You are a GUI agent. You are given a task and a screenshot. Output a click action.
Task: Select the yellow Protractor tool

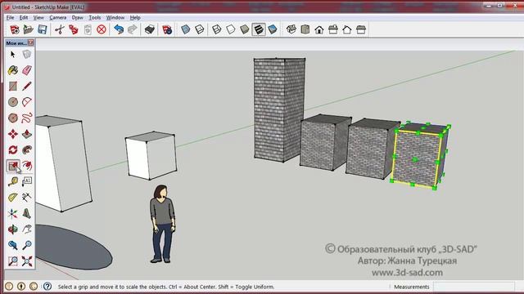pyautogui.click(x=13, y=198)
